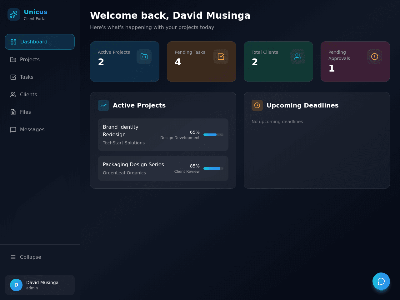Open the Packaging Design Series project
The width and height of the screenshot is (400, 300).
point(163,168)
